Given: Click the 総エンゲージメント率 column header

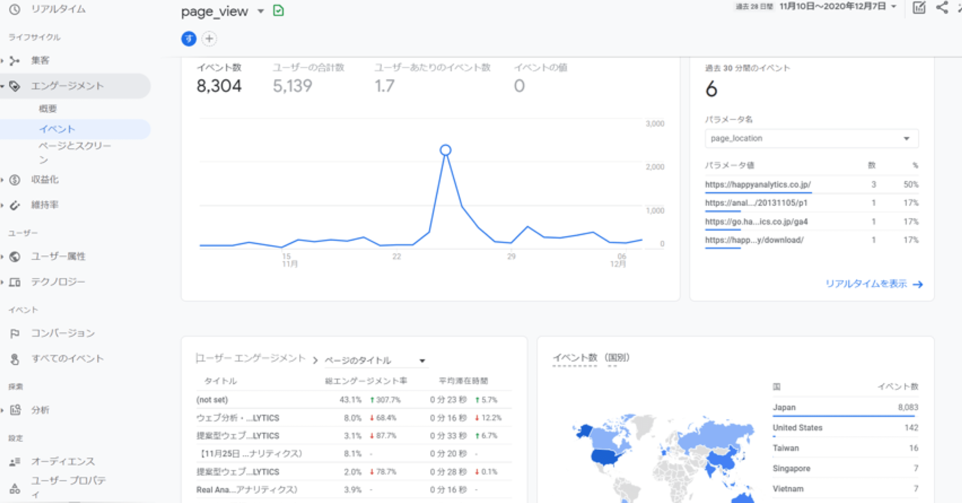Looking at the screenshot, I should (x=366, y=381).
